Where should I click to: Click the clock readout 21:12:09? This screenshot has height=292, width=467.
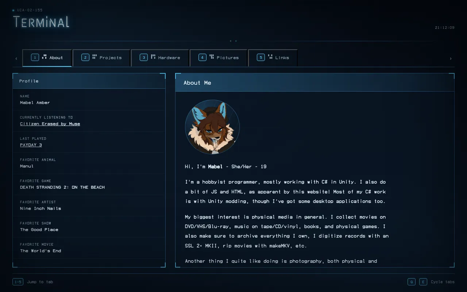point(445,28)
